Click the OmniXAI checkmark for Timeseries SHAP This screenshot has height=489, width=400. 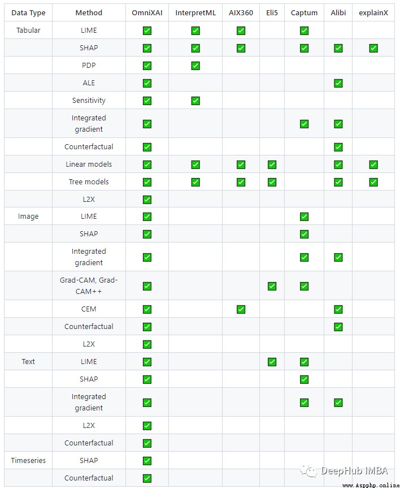(147, 461)
